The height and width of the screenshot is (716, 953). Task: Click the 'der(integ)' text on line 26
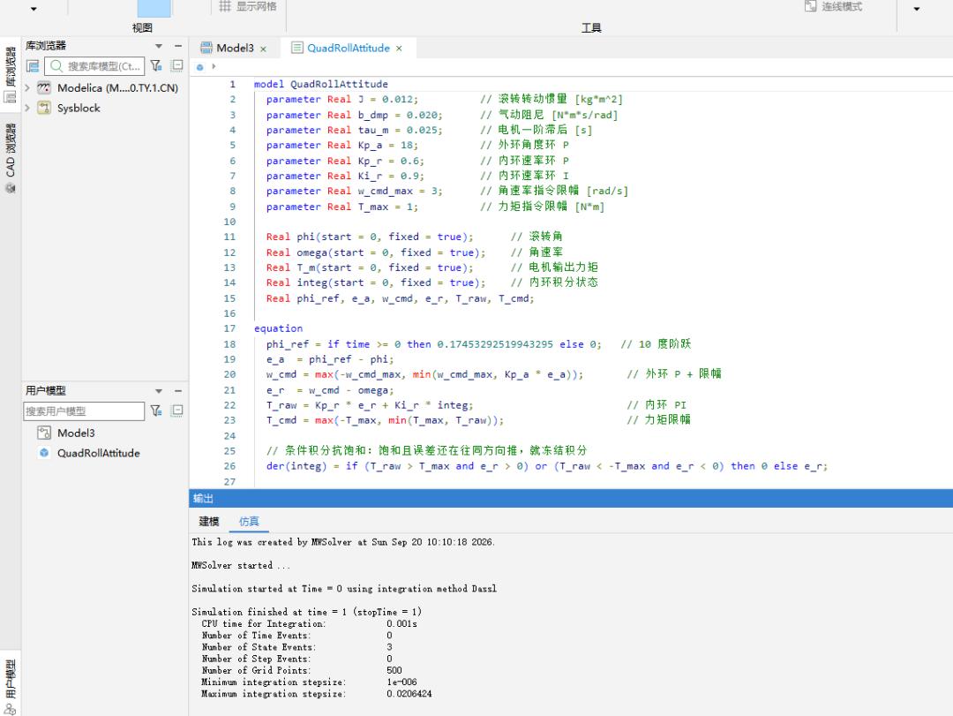[x=296, y=466]
